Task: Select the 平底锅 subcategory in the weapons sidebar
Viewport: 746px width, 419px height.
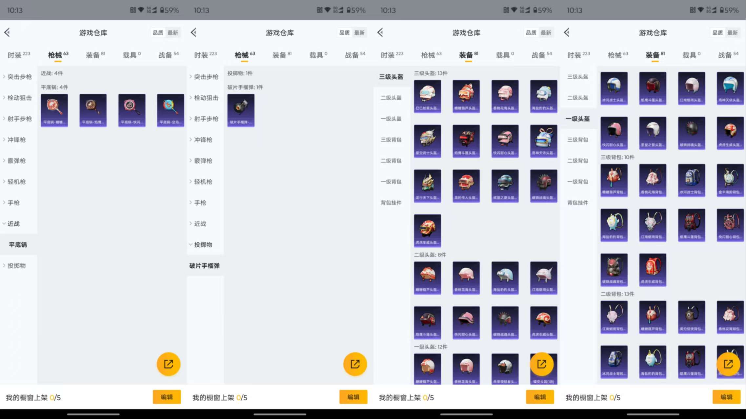Action: tap(18, 244)
